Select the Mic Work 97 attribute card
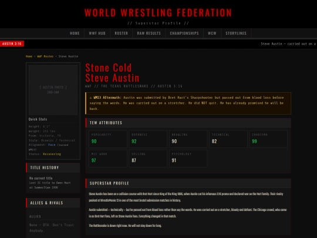This screenshot has height=238, width=317. coord(108,159)
